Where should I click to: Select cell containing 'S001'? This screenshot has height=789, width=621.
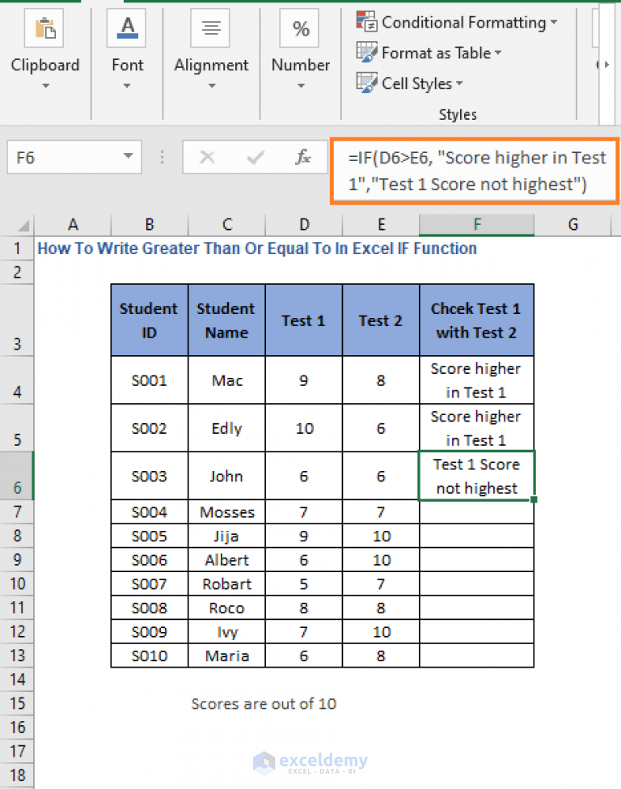point(150,380)
